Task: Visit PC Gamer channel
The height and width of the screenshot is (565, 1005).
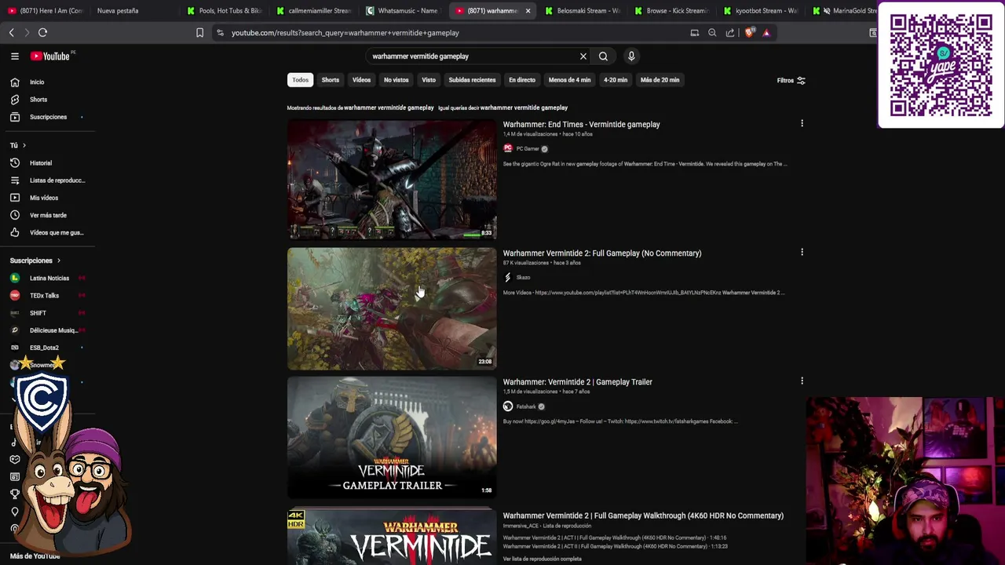Action: click(x=528, y=148)
